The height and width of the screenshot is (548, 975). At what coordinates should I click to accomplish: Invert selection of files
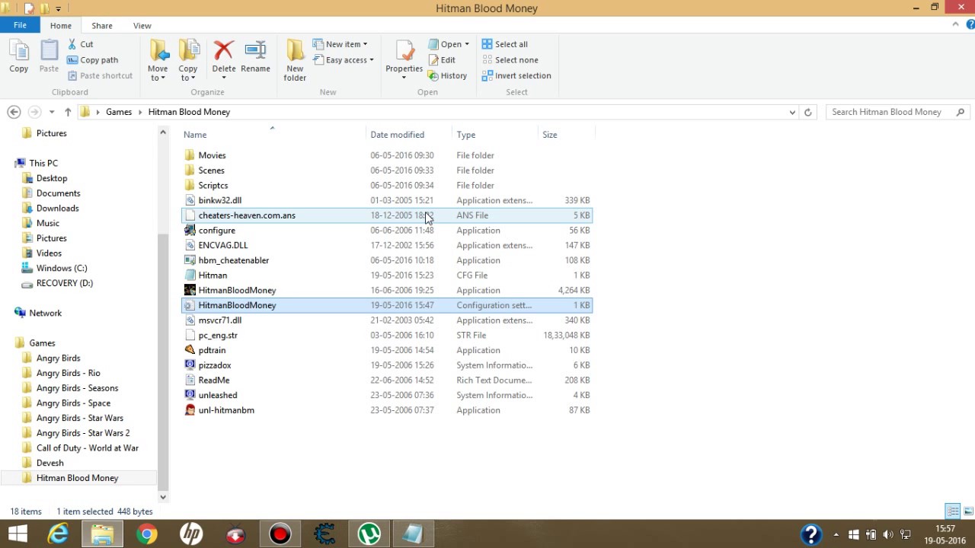point(516,75)
